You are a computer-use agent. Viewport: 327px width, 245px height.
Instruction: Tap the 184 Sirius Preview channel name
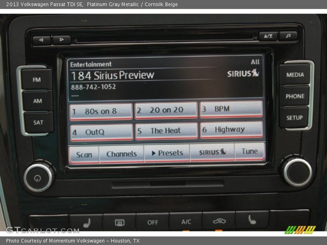point(113,75)
